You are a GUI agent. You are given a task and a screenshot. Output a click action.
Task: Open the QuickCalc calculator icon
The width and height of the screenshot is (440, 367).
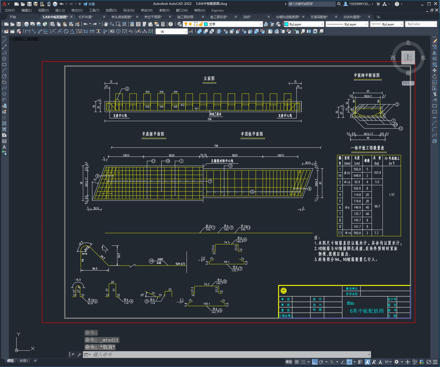click(x=163, y=24)
